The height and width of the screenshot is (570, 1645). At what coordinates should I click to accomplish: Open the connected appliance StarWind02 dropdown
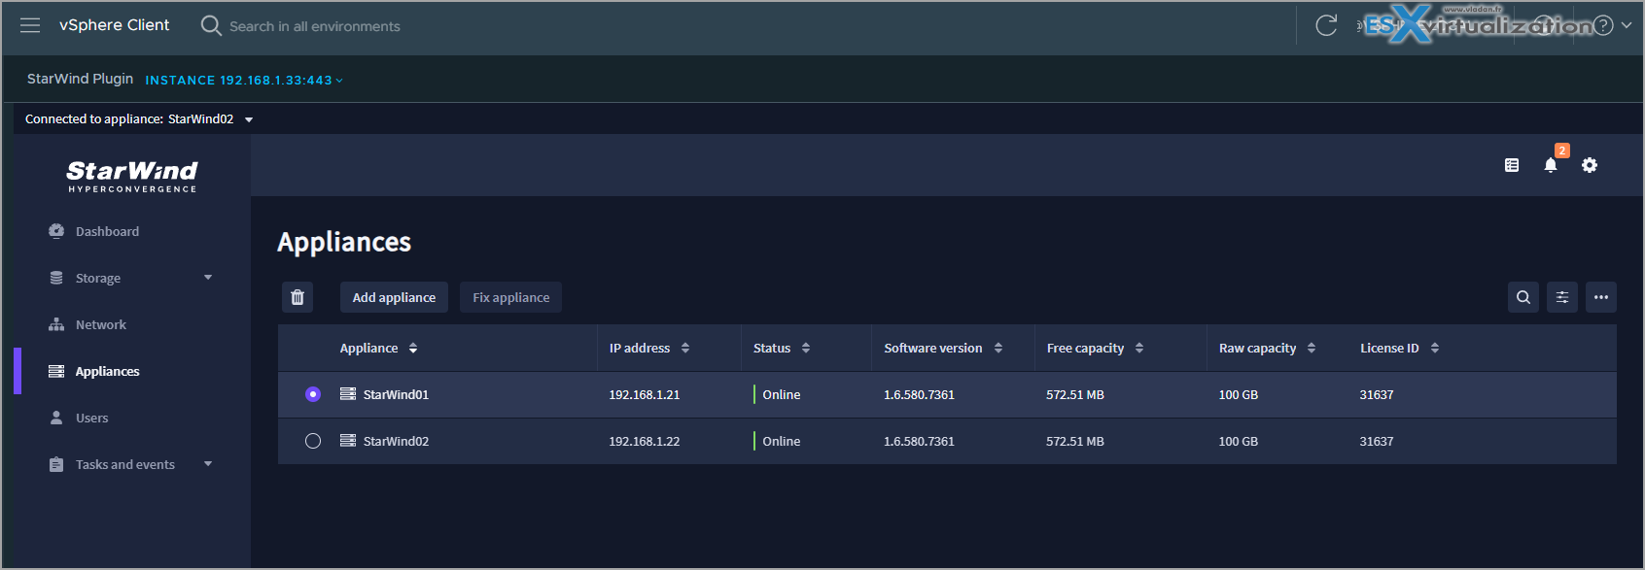click(x=249, y=119)
